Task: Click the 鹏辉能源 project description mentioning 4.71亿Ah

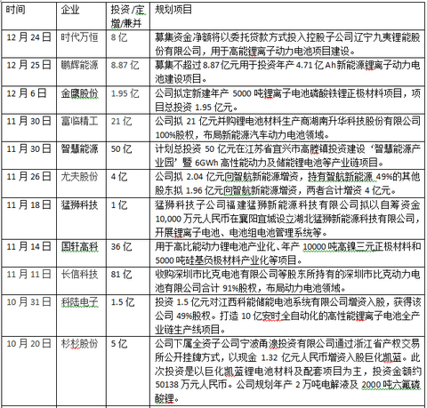Action: point(287,72)
